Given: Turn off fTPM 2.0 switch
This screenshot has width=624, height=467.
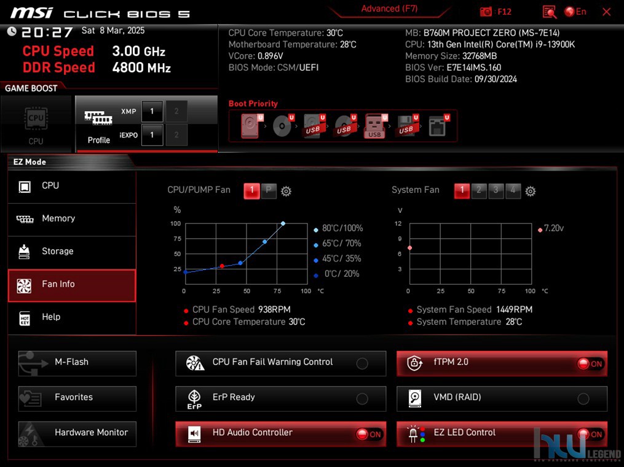Looking at the screenshot, I should click(590, 363).
